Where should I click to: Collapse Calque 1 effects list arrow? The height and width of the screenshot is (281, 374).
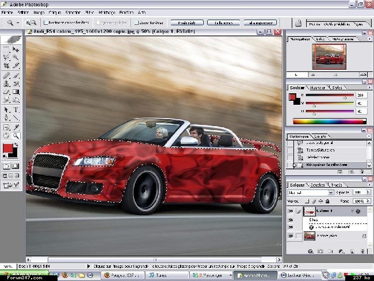click(x=352, y=211)
